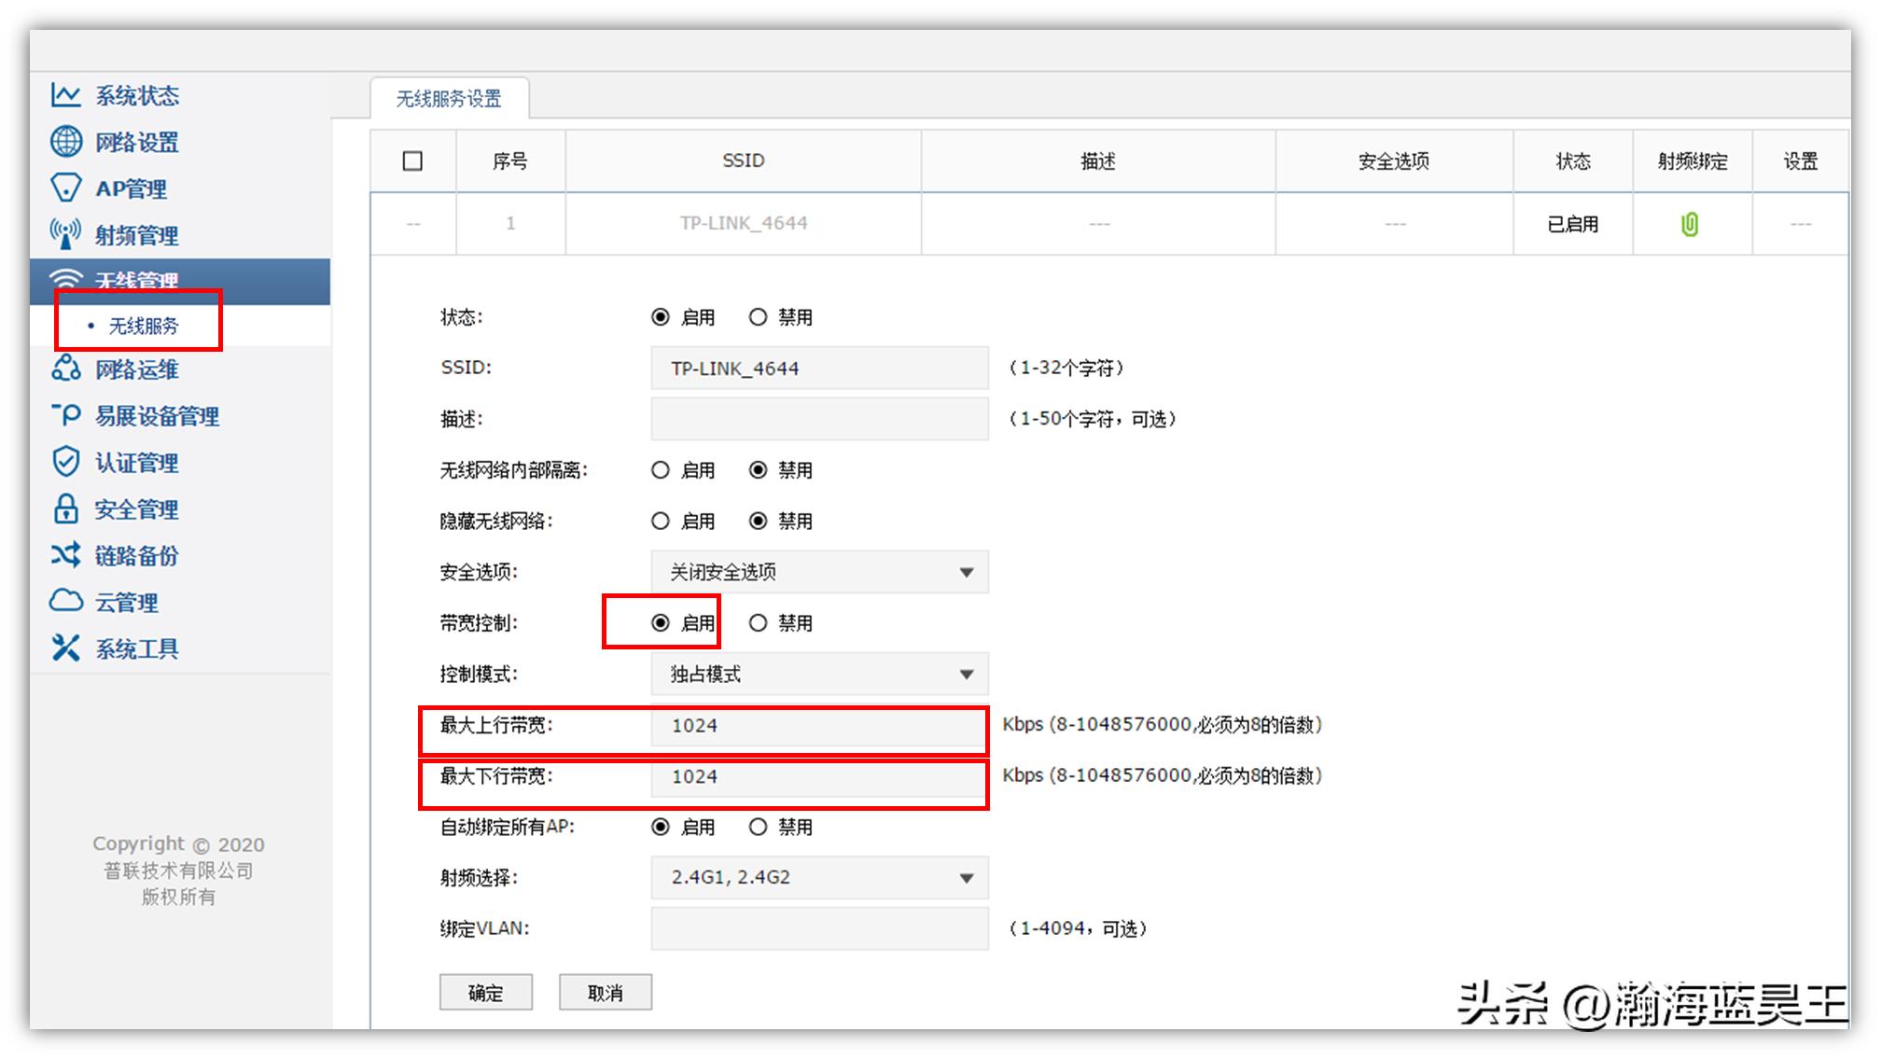Image resolution: width=1881 pixels, height=1059 pixels.
Task: Open 系统工具 via the wrench icon
Action: point(64,648)
